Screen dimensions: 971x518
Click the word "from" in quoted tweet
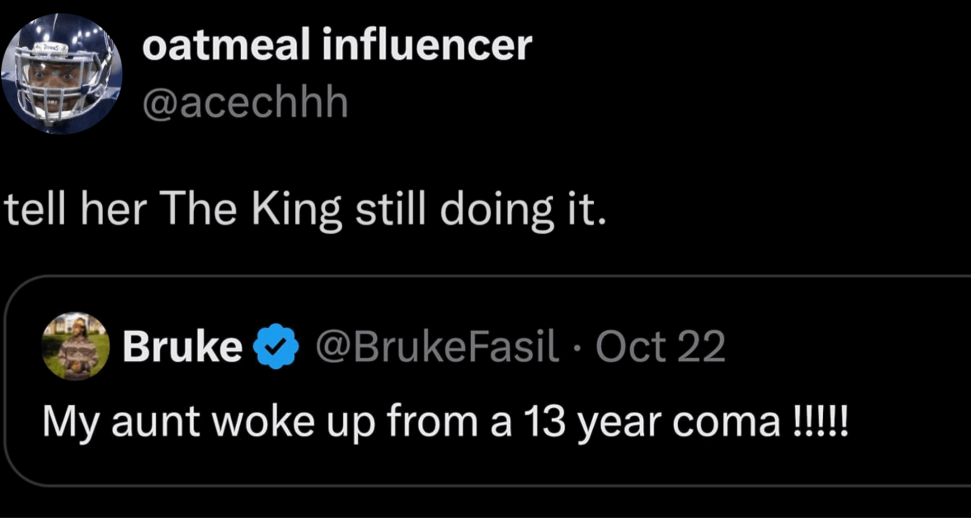click(x=432, y=421)
